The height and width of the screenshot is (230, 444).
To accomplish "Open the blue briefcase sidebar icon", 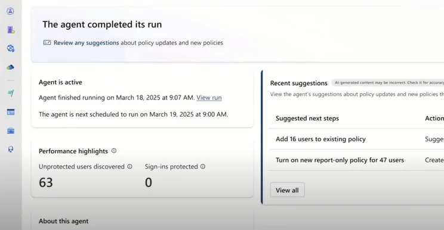I will tap(11, 131).
